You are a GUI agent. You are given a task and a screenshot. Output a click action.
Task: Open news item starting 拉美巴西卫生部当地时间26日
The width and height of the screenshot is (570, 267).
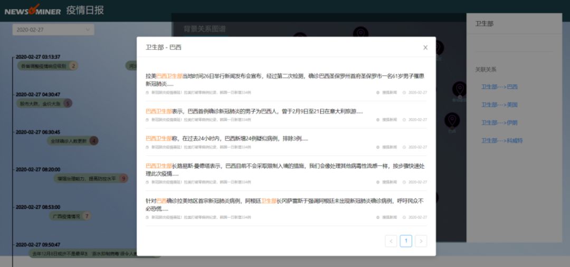(286, 80)
